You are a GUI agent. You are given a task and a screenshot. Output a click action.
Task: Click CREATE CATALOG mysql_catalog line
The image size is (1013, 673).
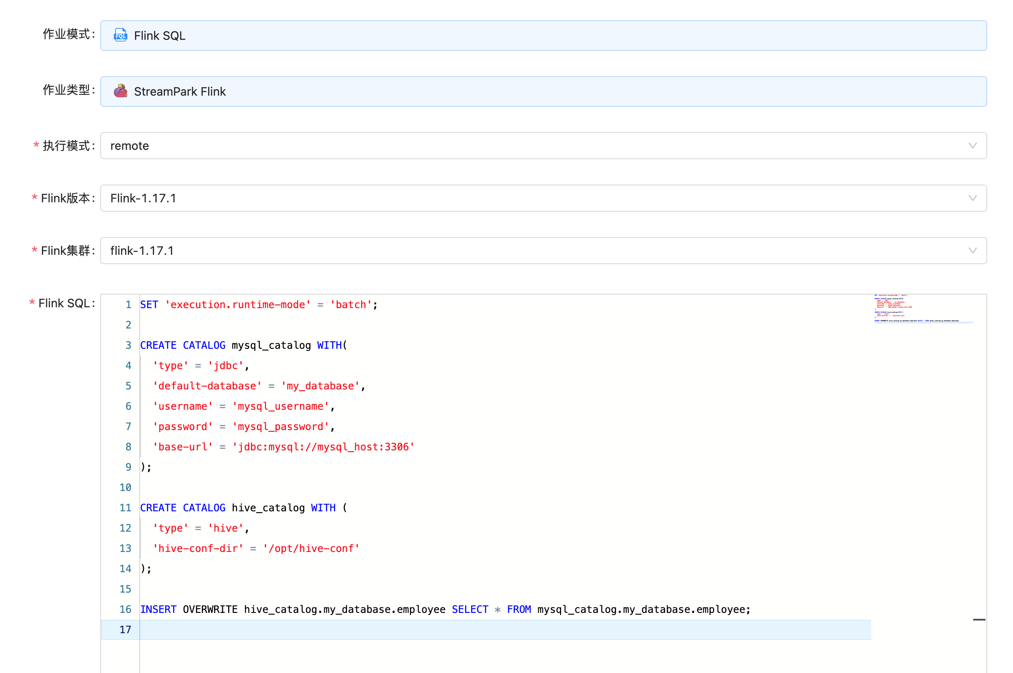[243, 345]
